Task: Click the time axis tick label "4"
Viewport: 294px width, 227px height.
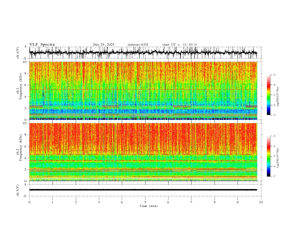Action: (x=122, y=202)
